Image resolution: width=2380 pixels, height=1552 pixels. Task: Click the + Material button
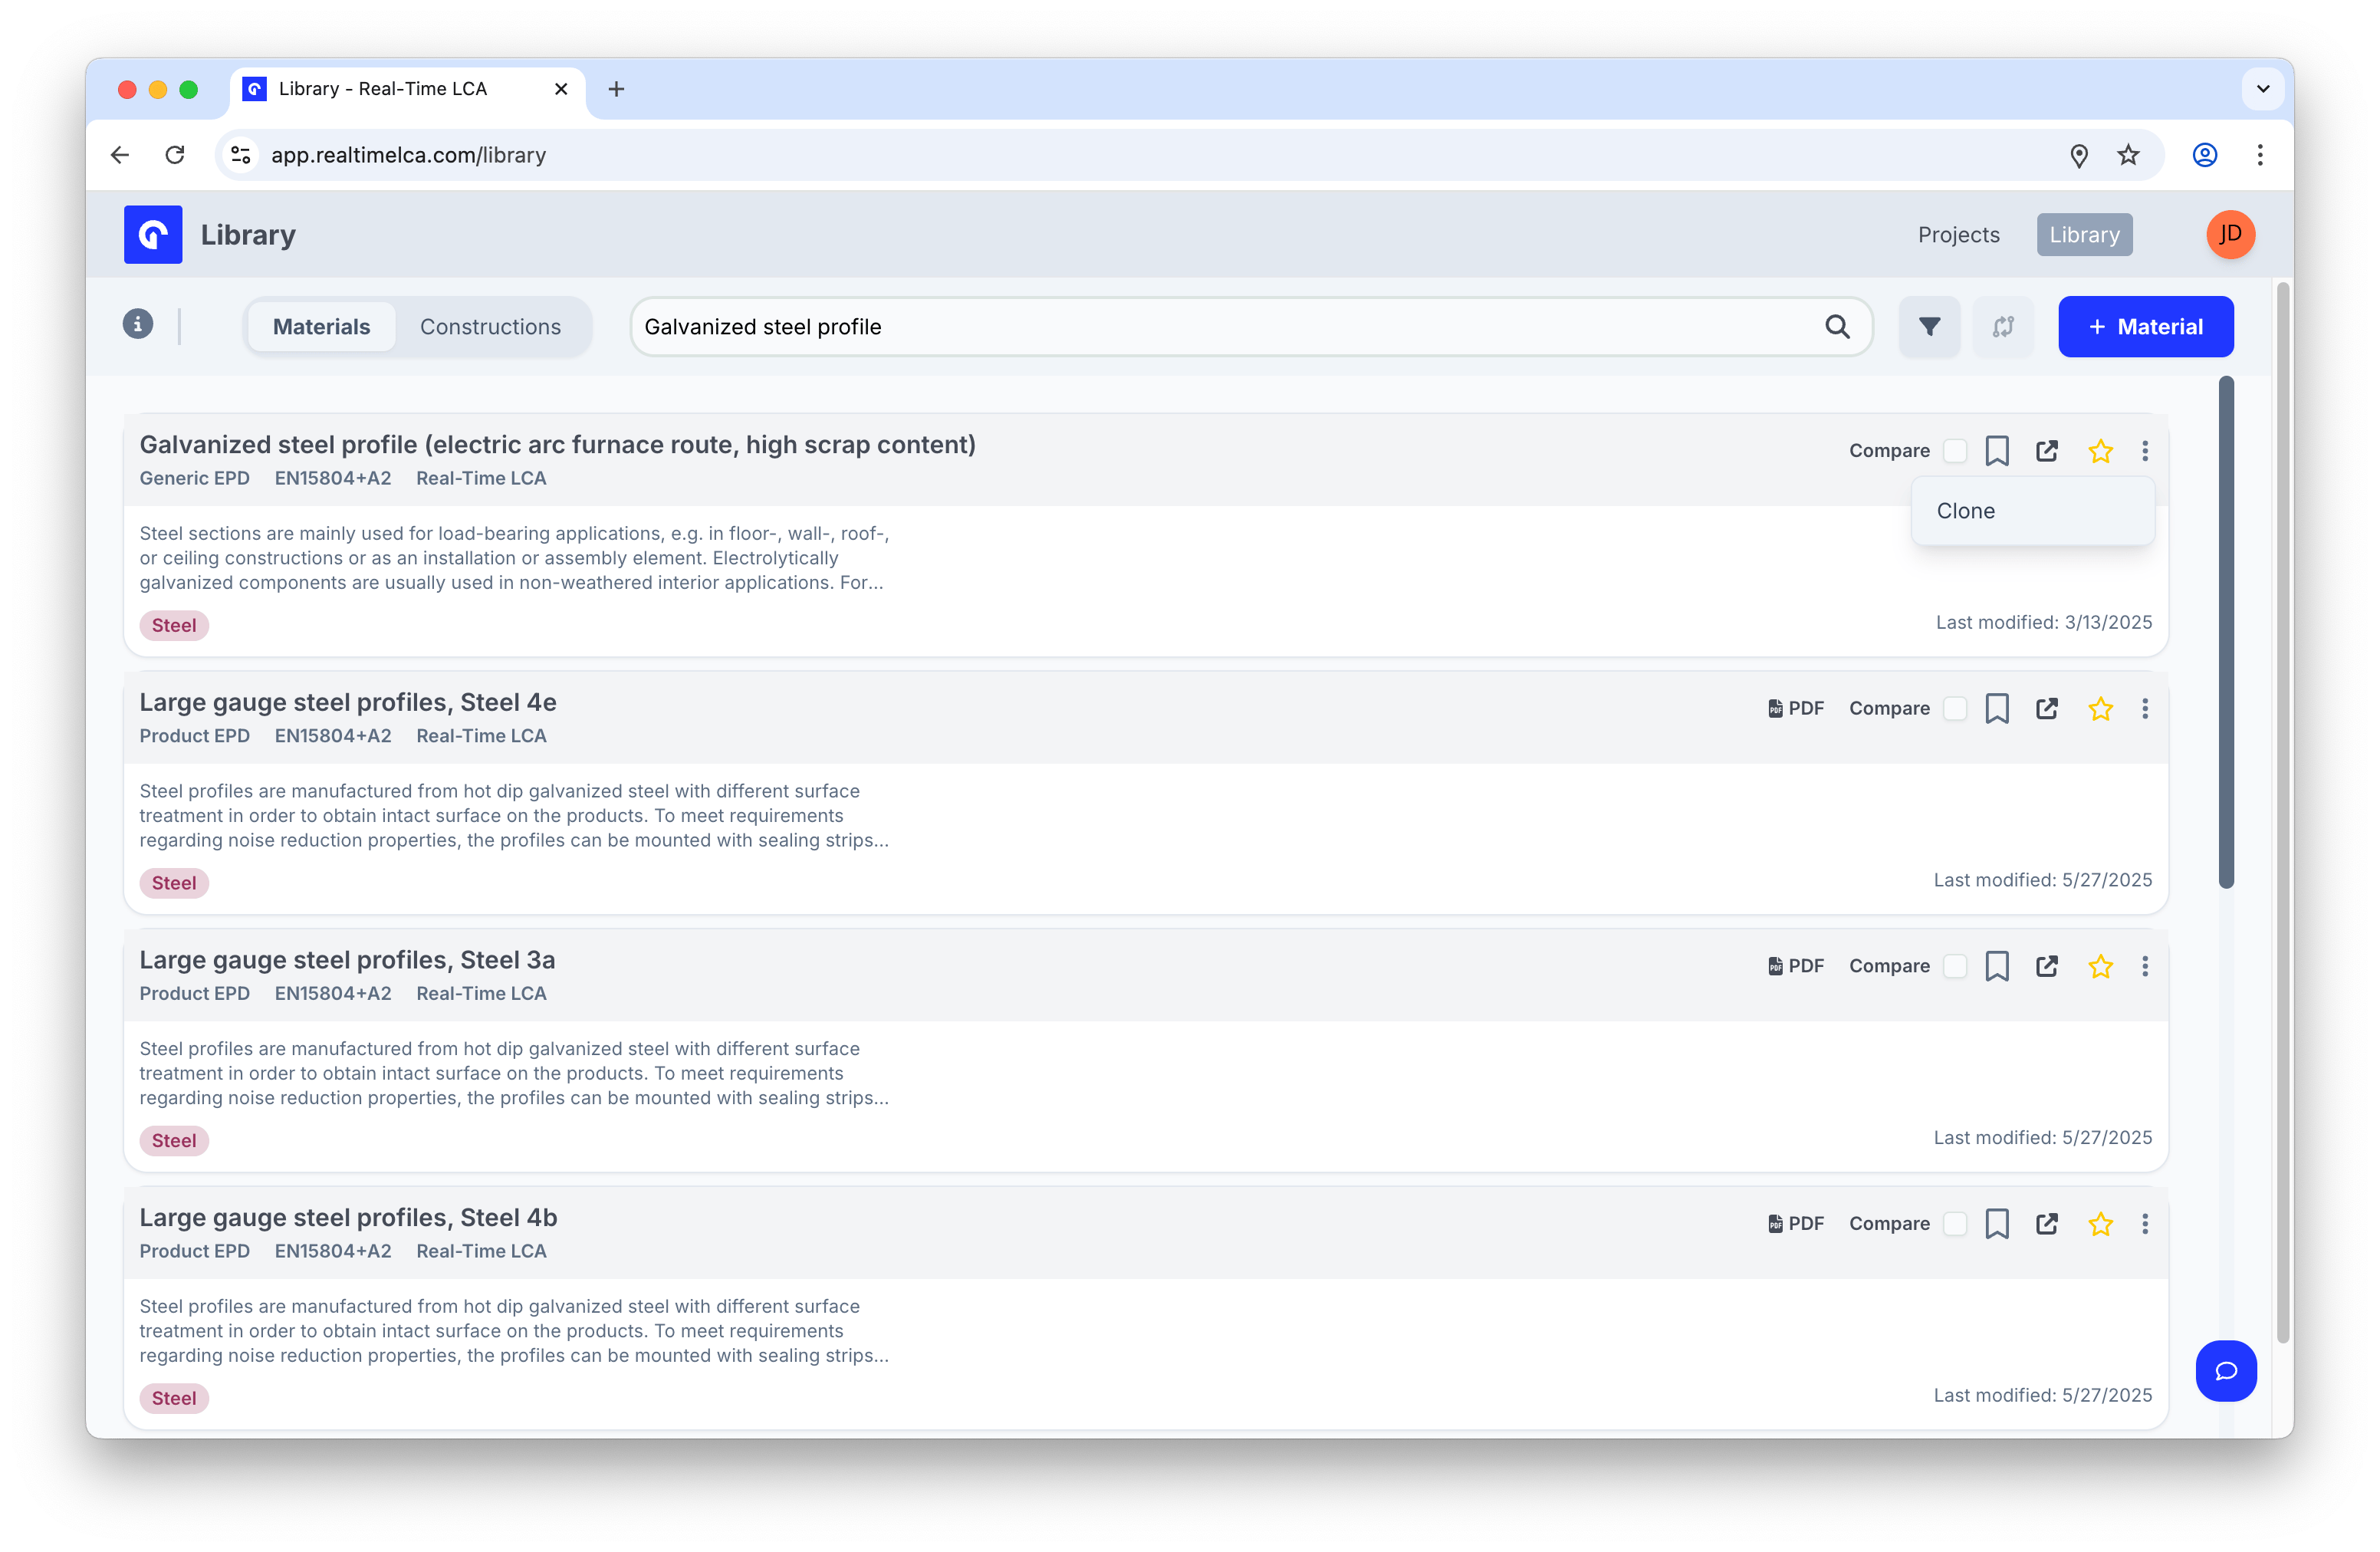tap(2145, 326)
